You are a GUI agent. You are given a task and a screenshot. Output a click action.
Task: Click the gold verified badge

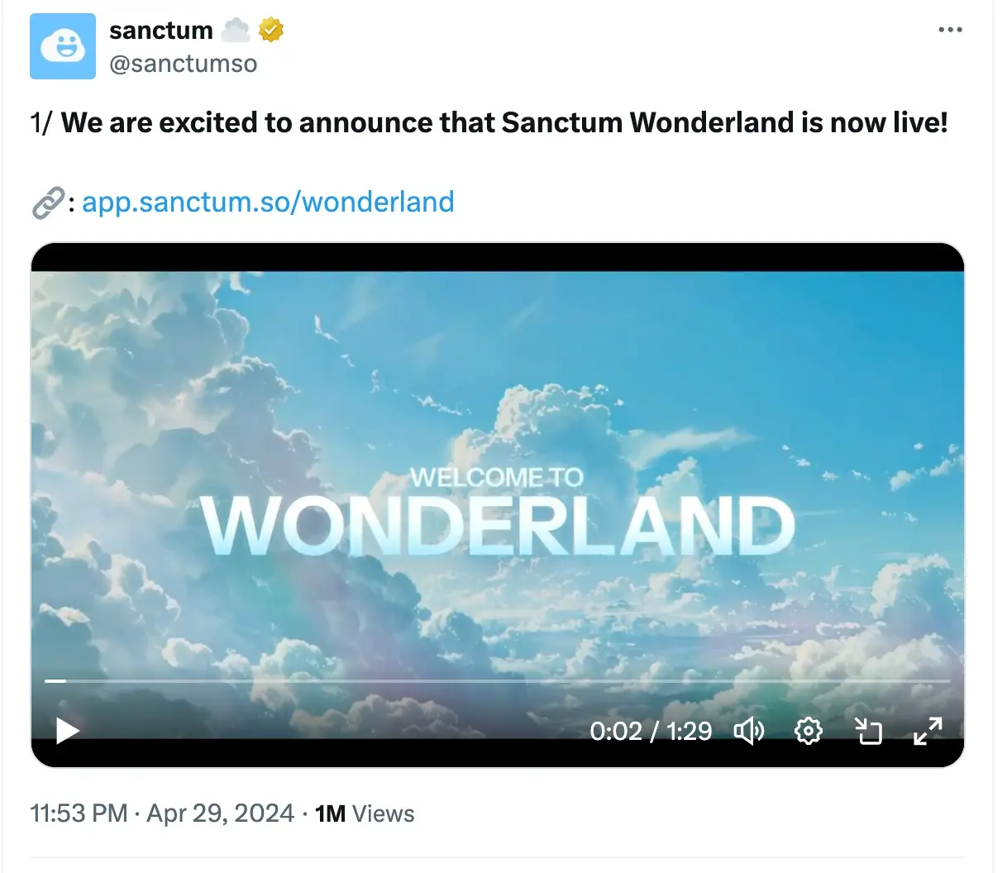[269, 30]
